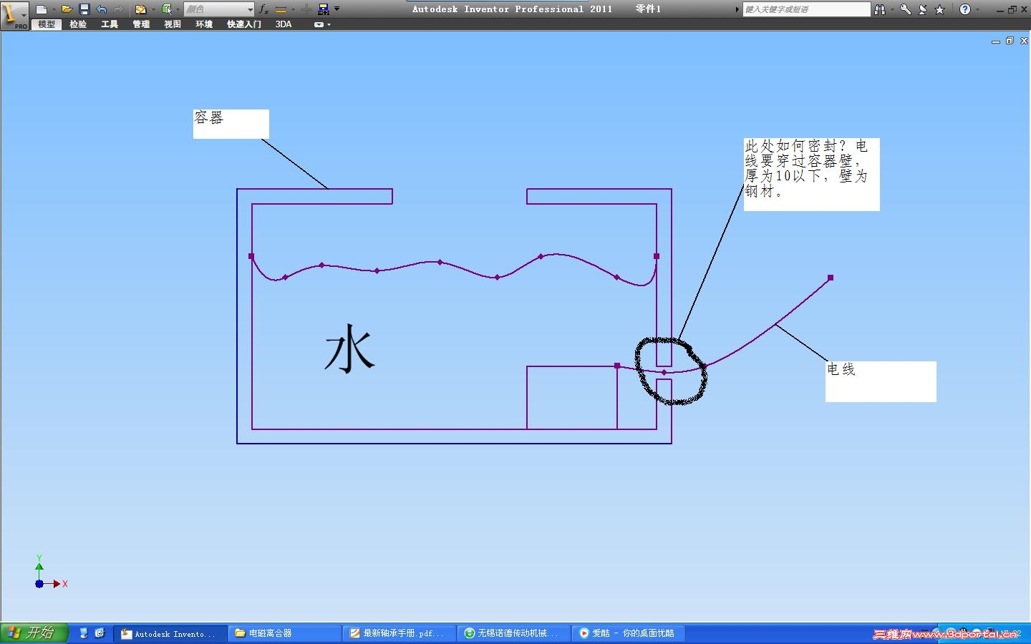1031x644 pixels.
Task: Select the 水 text in the sketch
Action: (349, 349)
